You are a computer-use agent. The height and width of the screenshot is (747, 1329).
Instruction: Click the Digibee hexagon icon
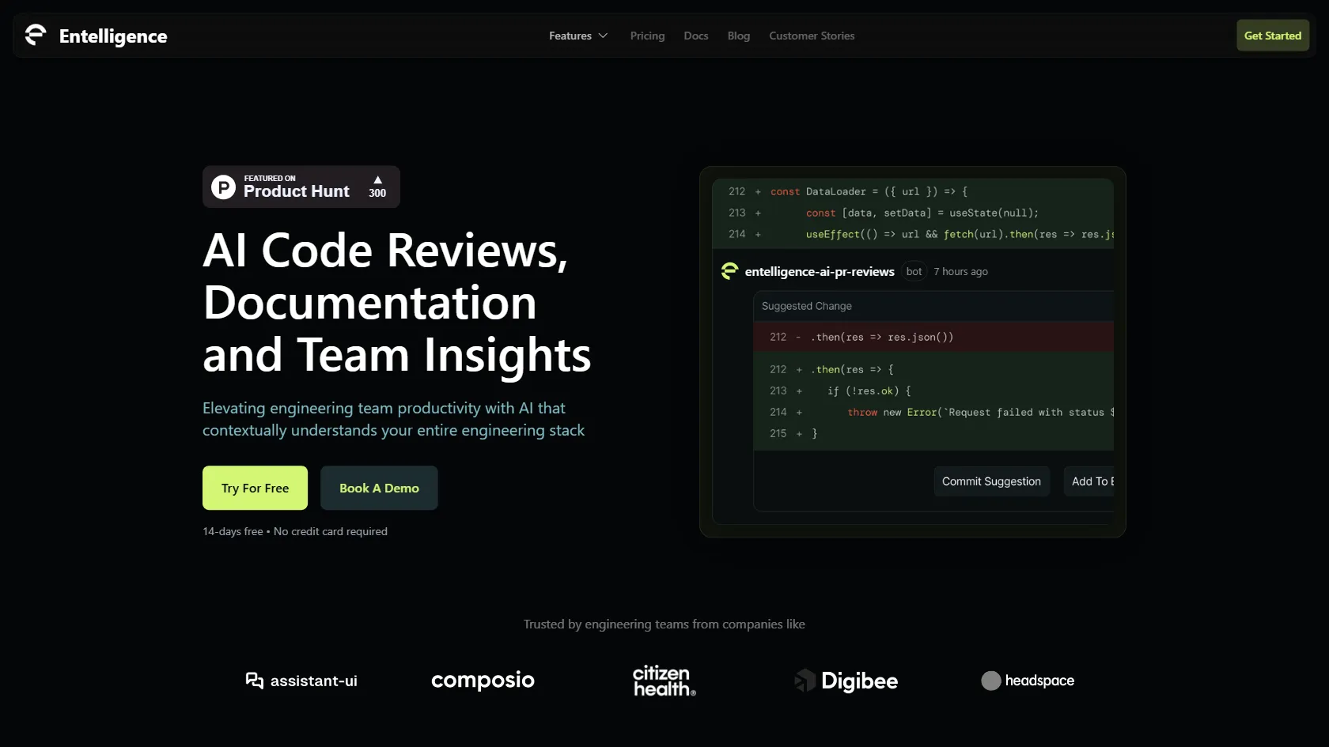(805, 681)
